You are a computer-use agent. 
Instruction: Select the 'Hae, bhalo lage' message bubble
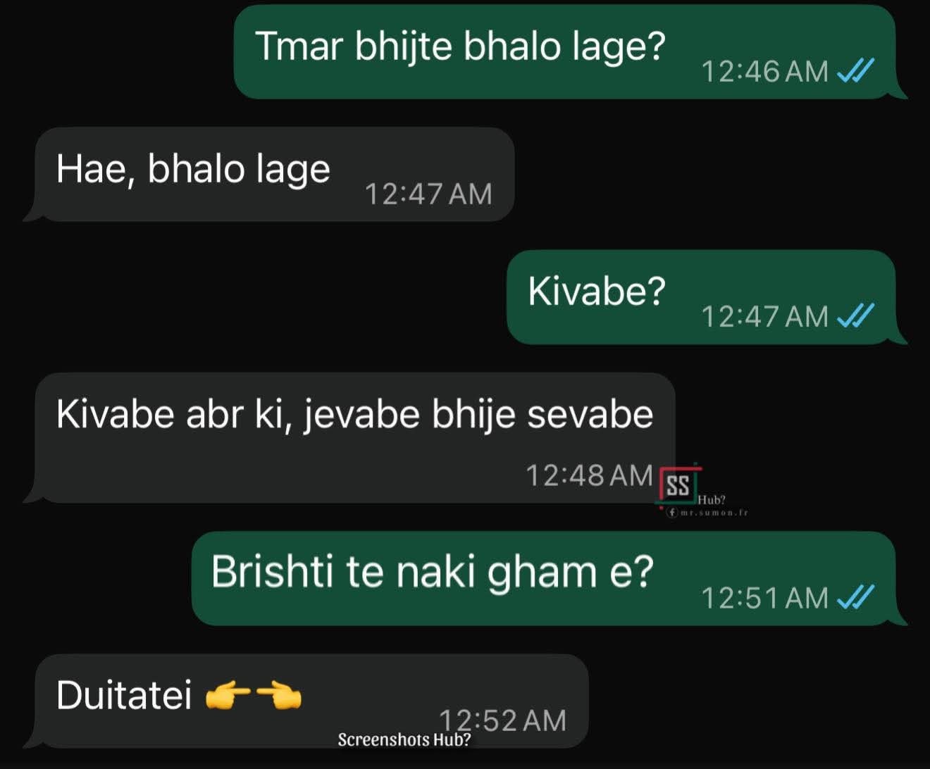[275, 174]
